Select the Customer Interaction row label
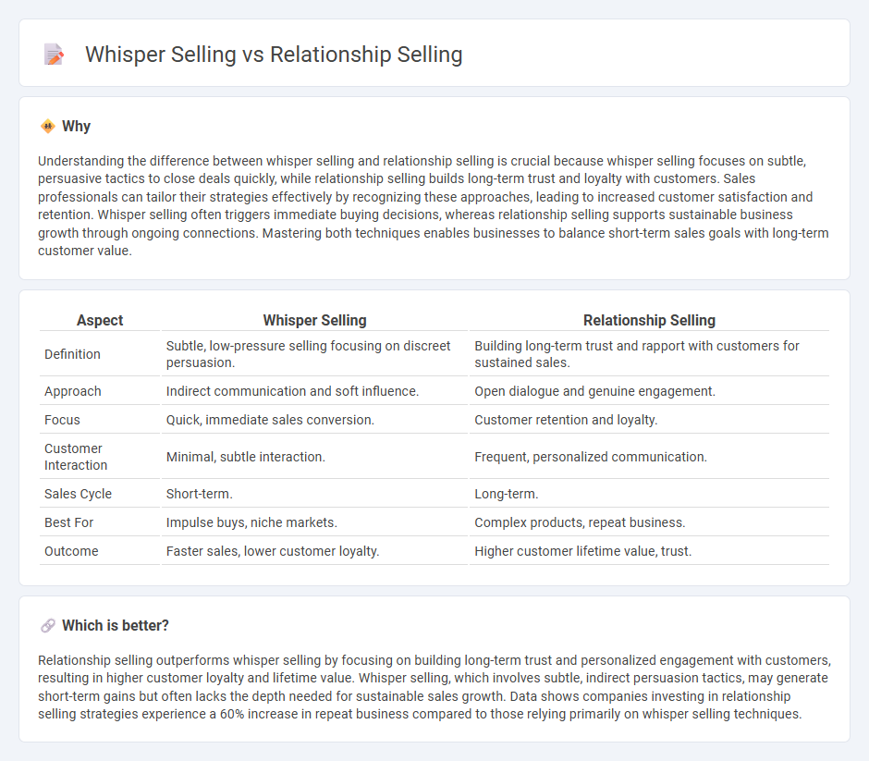Screen dimensions: 869x761 (x=76, y=457)
